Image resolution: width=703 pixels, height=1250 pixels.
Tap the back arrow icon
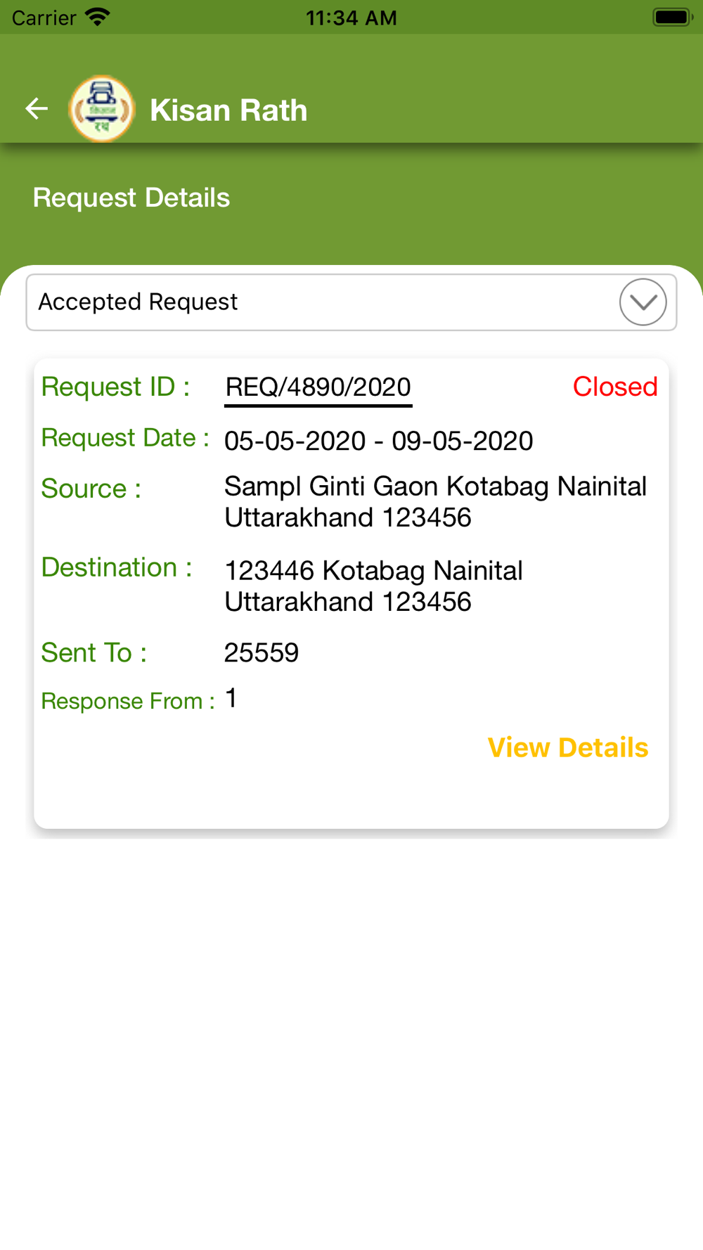pyautogui.click(x=37, y=108)
